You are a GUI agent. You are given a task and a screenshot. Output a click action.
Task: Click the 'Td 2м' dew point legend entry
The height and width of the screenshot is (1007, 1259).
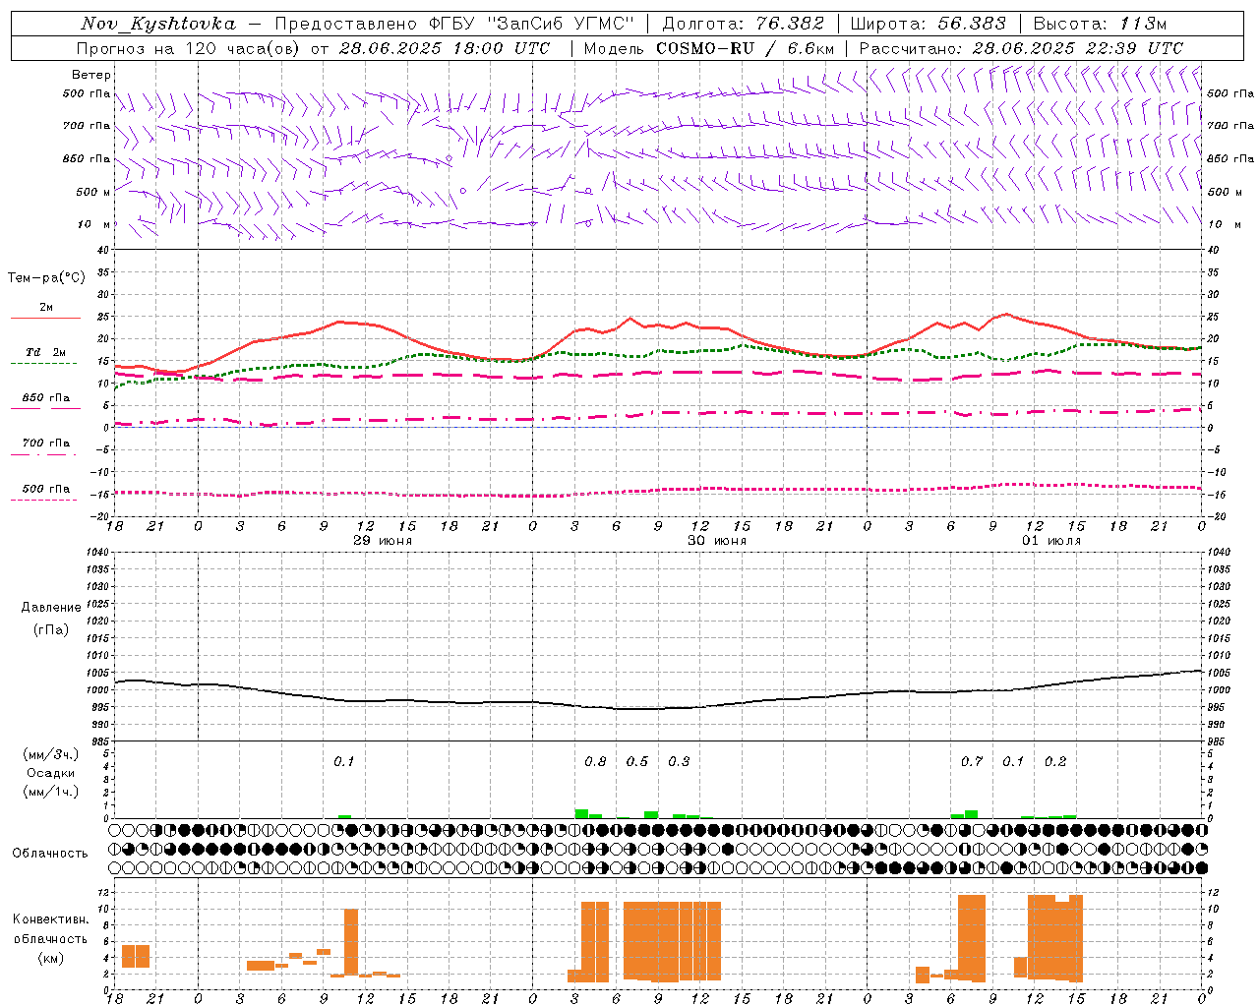(46, 352)
